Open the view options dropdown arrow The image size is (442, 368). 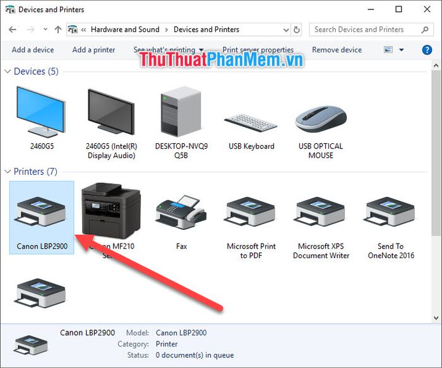coord(402,50)
